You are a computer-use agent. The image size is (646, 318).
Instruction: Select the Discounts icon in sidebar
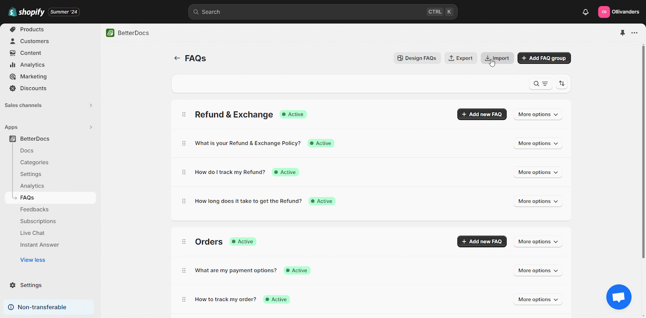13,88
